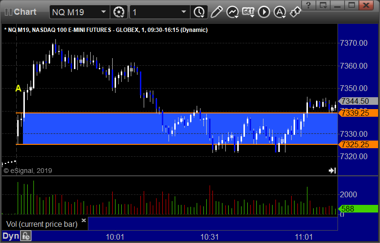Click the yellow A marker on chart
Screen dimensions: 380x243
[x=18, y=88]
